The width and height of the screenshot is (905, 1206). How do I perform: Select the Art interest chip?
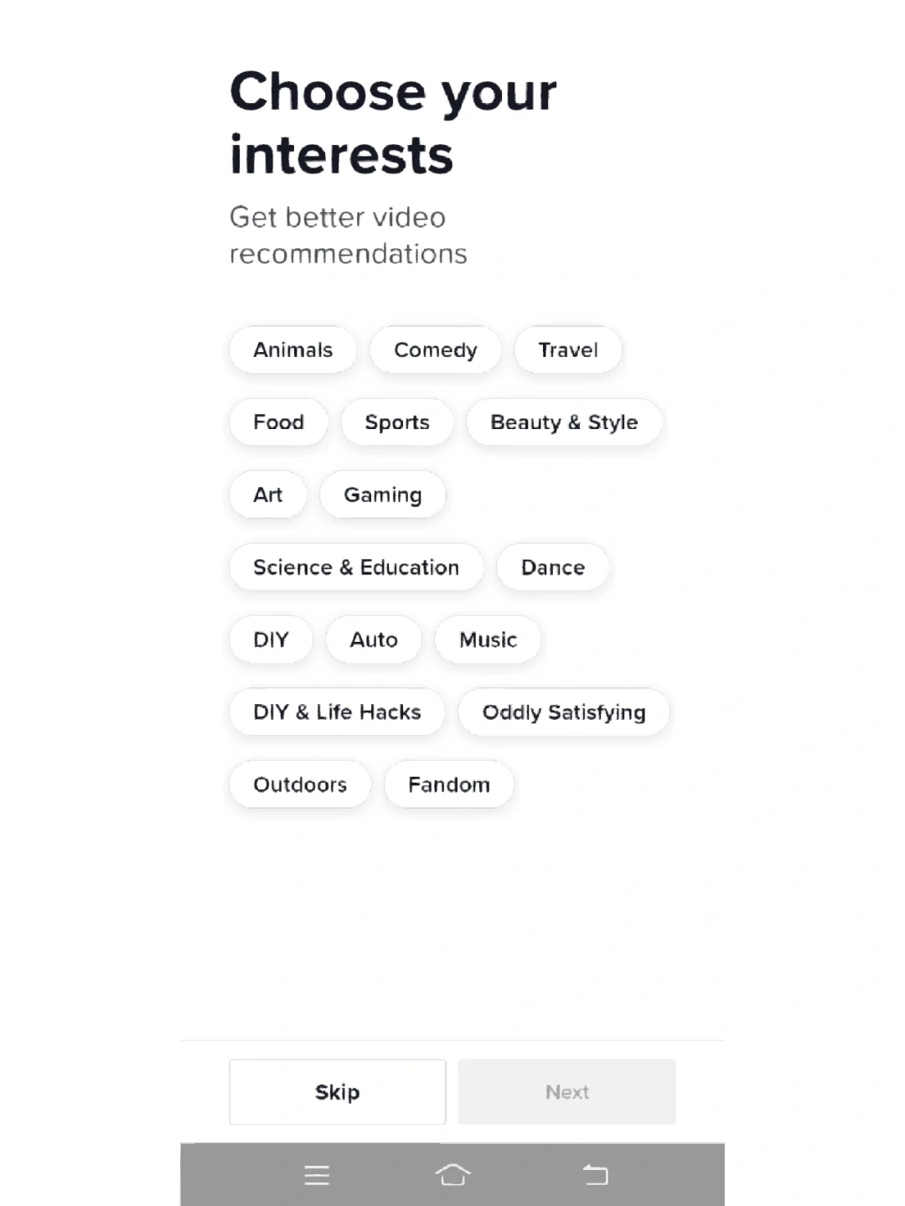pyautogui.click(x=267, y=495)
